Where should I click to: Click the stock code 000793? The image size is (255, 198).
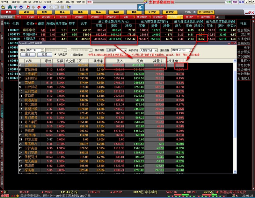(x=15, y=35)
